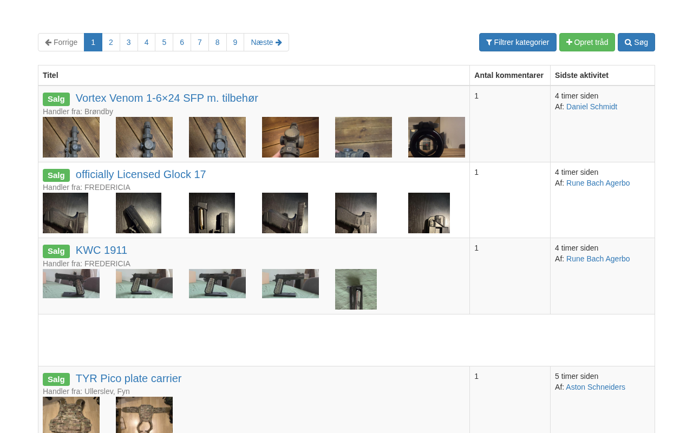
Task: Open second TYR Pico plate carrier thumbnail
Action: (x=144, y=415)
